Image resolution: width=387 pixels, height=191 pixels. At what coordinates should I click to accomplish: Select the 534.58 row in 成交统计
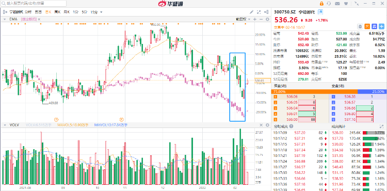[x=358, y=150]
